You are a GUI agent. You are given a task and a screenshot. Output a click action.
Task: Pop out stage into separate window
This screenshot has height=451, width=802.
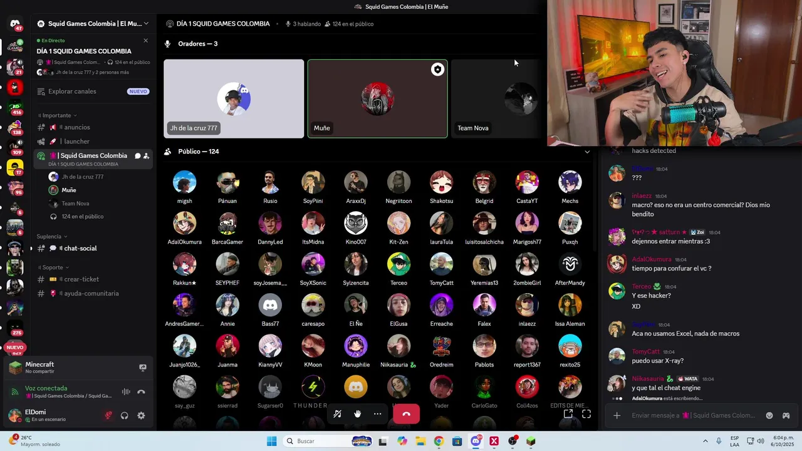coord(568,413)
